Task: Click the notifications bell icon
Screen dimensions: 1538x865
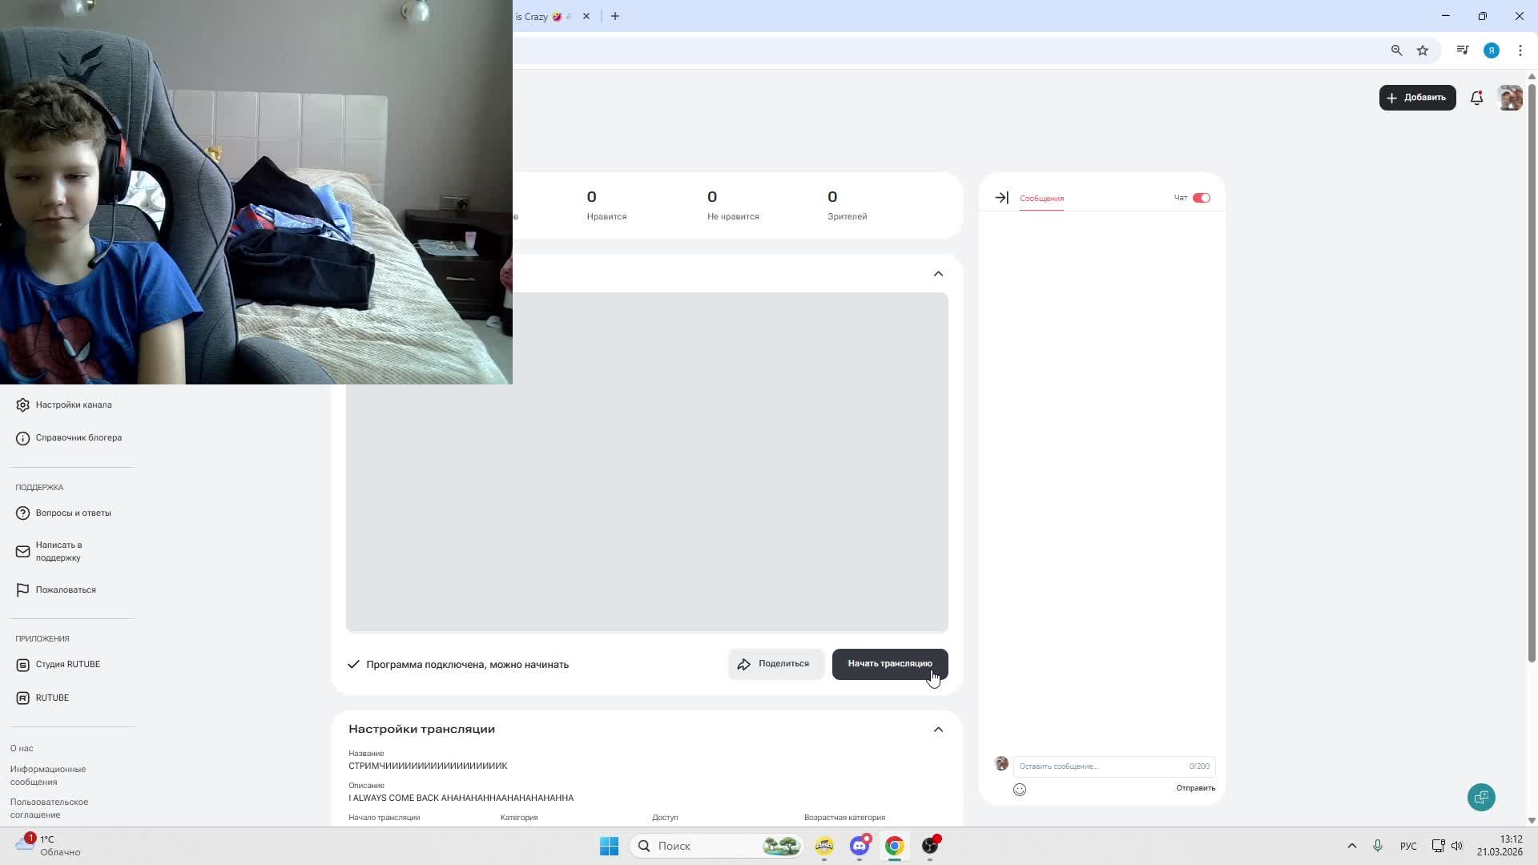Action: 1476,98
